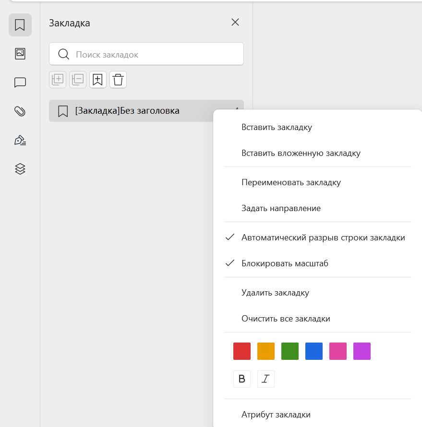Pick the green bookmark color swatch
Screen dimensions: 422x427
tap(290, 351)
